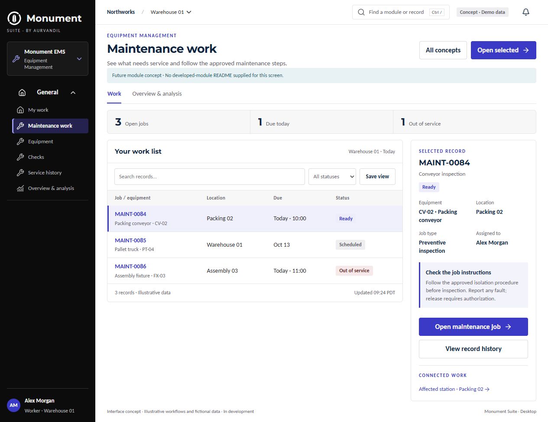Click the Northworks breadcrumb

[x=121, y=12]
